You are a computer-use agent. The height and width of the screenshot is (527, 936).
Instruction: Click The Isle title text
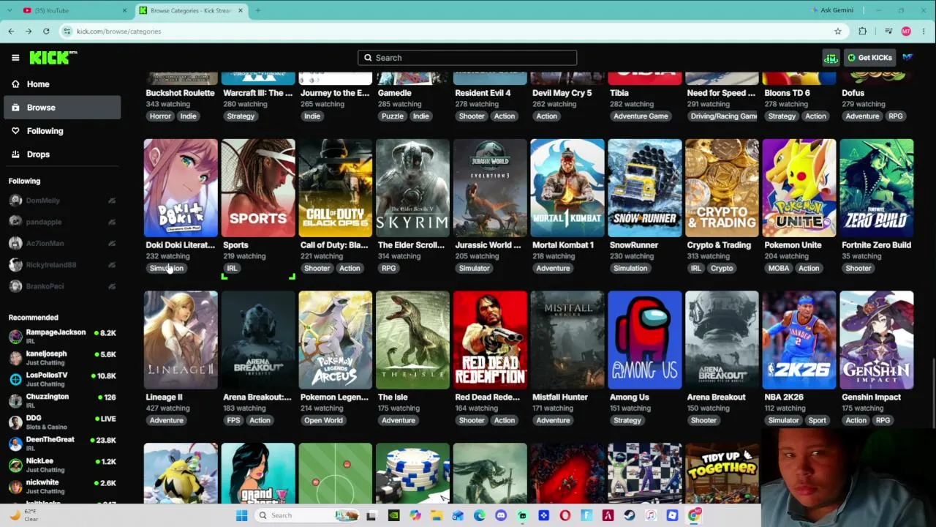point(393,397)
